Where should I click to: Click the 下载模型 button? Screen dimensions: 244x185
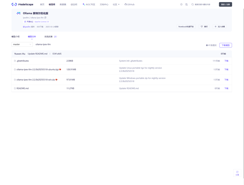coord(225,45)
